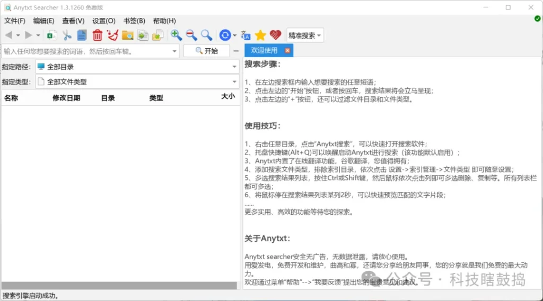Open the 帮助(H) menu
Viewport: 543px width, 301px height.
164,21
